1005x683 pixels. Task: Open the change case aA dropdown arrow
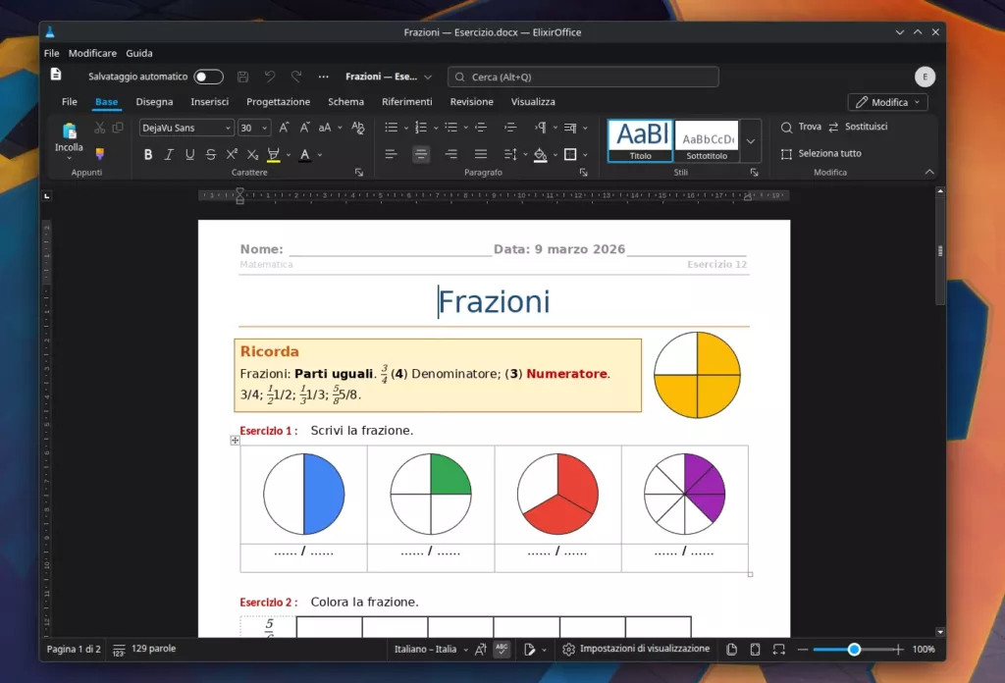pyautogui.click(x=340, y=128)
